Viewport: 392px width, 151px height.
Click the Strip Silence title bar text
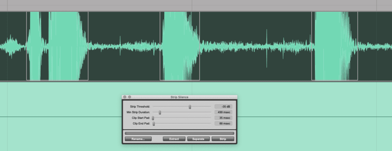pos(180,97)
